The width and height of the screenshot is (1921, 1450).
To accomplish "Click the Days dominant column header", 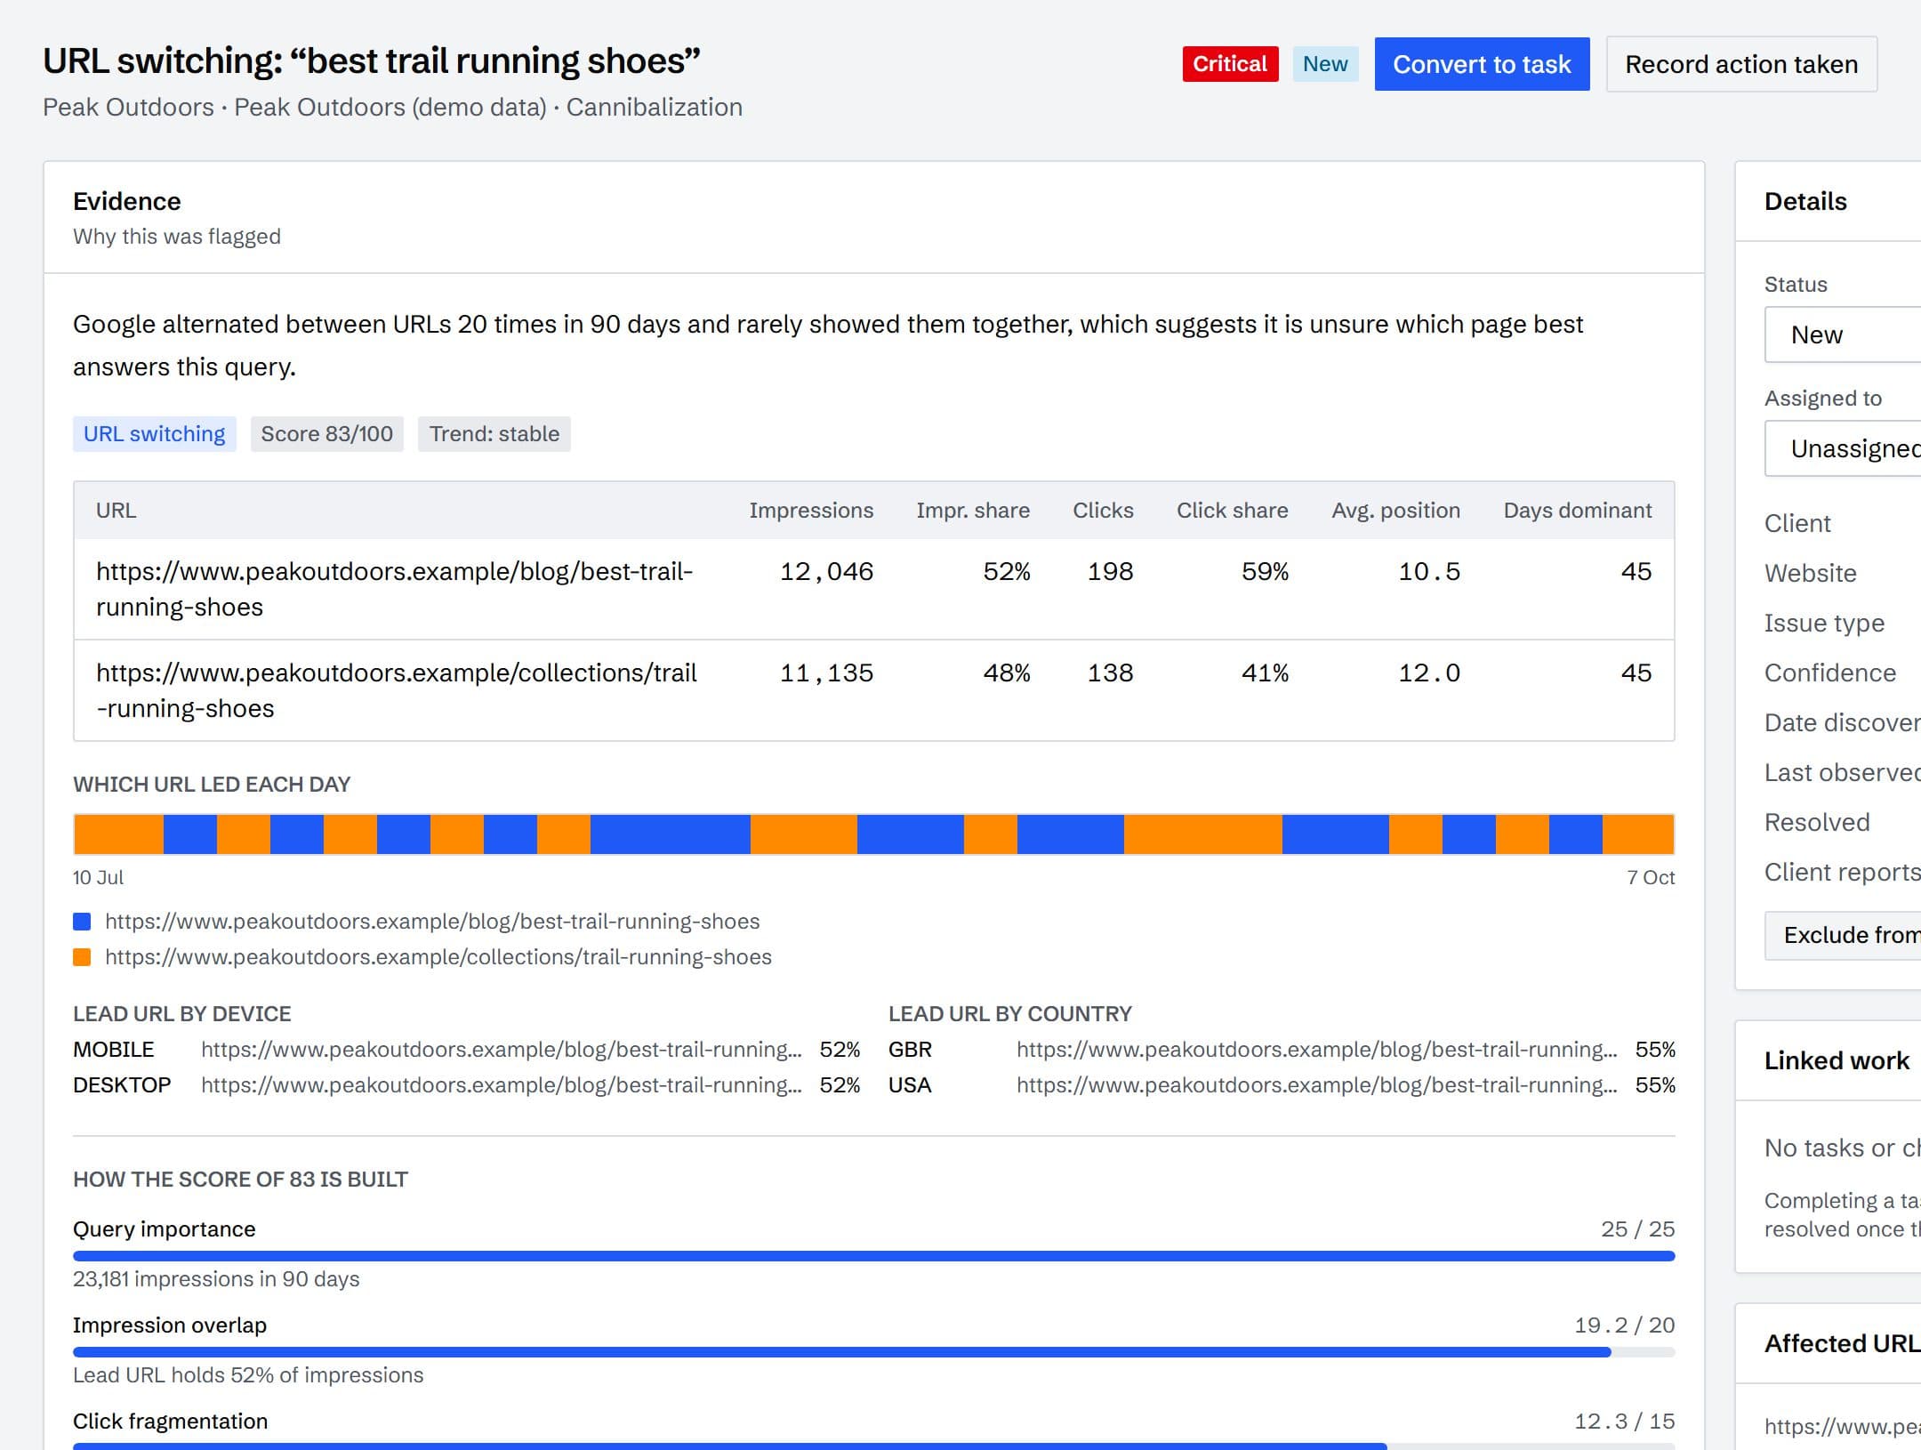I will coord(1577,511).
